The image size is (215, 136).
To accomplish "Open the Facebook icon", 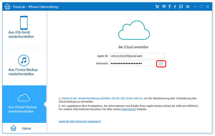I will pyautogui.click(x=175, y=6).
